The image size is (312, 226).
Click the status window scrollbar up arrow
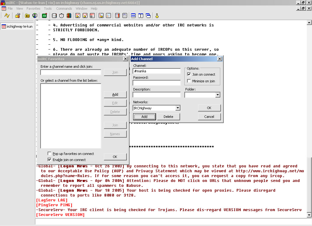click(309, 22)
